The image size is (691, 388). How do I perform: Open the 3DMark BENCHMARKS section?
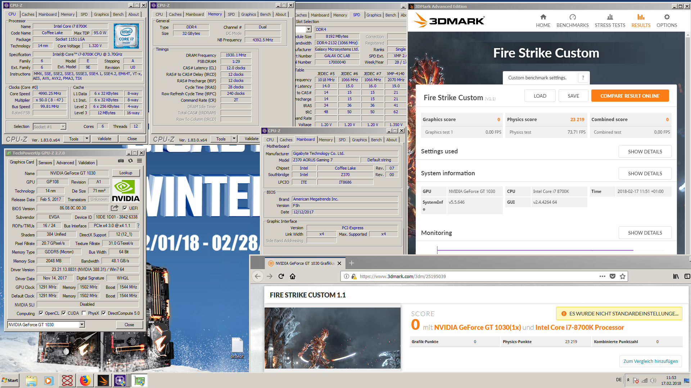click(x=573, y=21)
